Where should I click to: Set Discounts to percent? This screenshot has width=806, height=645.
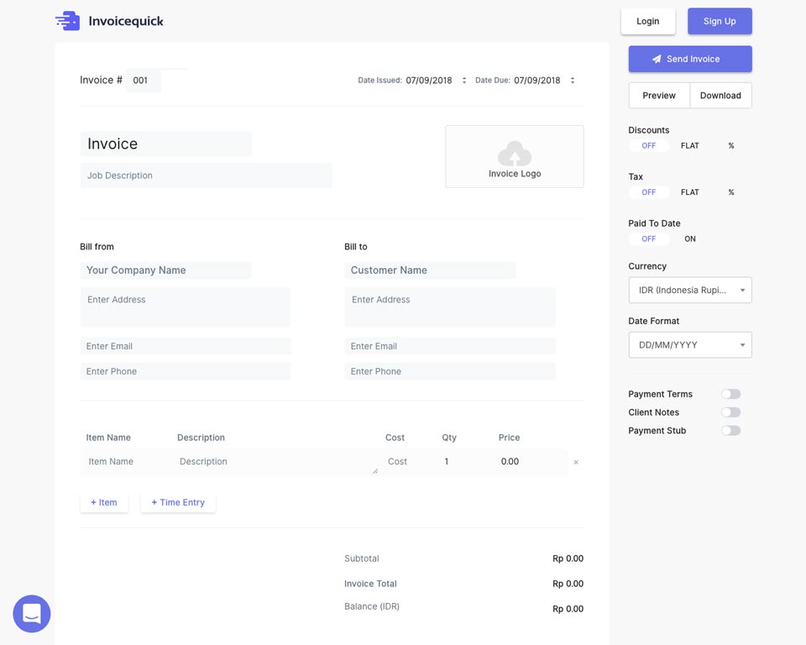click(x=731, y=145)
